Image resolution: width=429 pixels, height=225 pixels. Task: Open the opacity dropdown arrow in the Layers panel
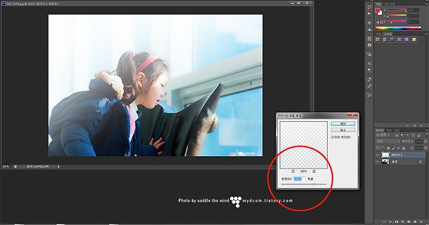coord(425,141)
